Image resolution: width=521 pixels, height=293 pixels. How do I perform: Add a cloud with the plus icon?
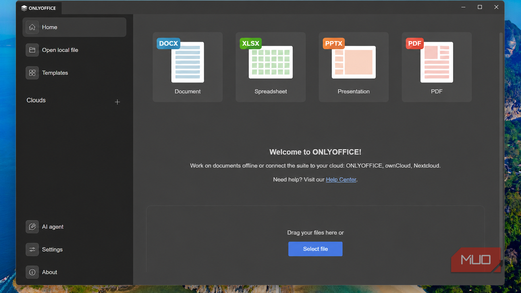coord(117,102)
